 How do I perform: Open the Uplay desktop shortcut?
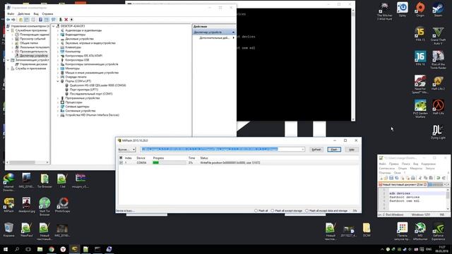tap(403, 9)
